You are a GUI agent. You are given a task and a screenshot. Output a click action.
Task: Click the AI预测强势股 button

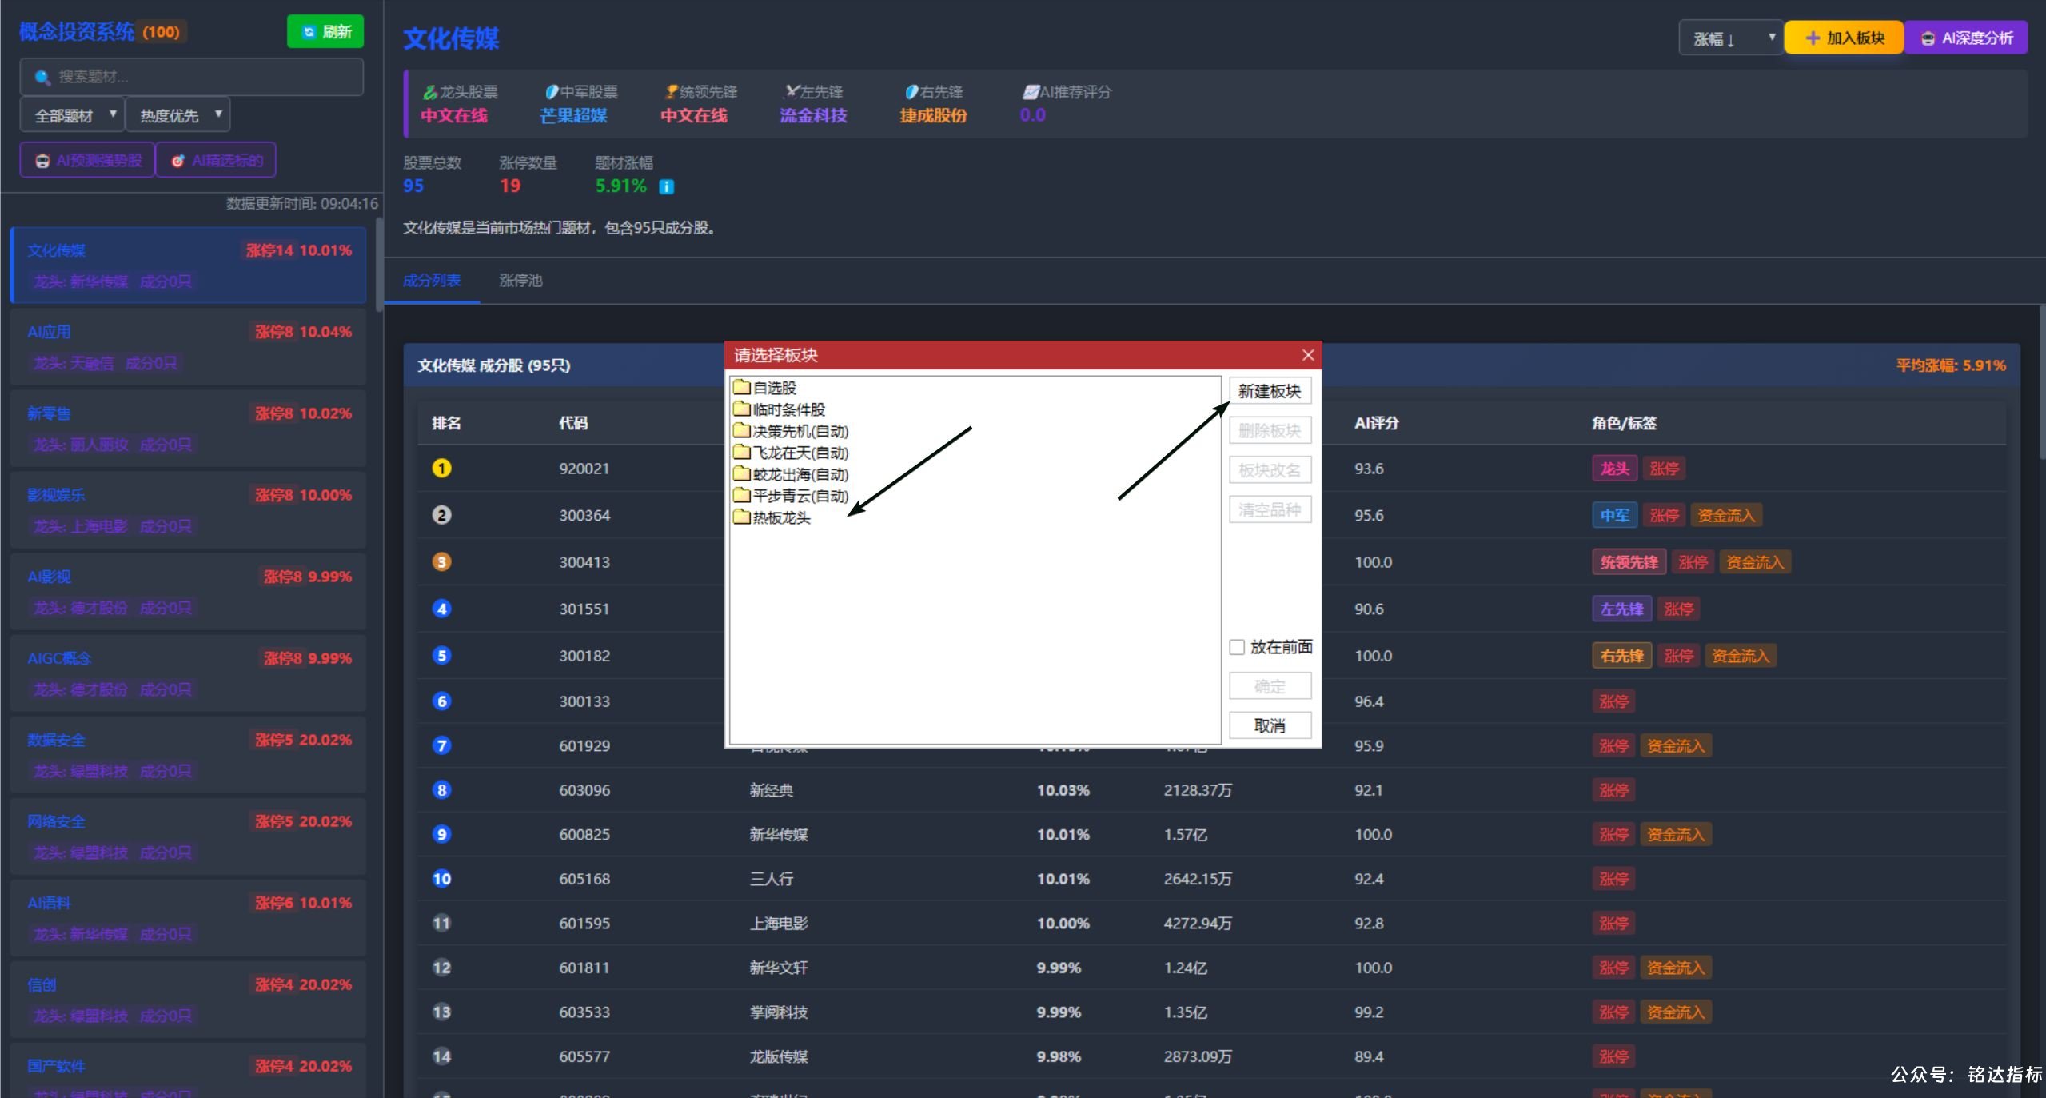click(x=87, y=161)
